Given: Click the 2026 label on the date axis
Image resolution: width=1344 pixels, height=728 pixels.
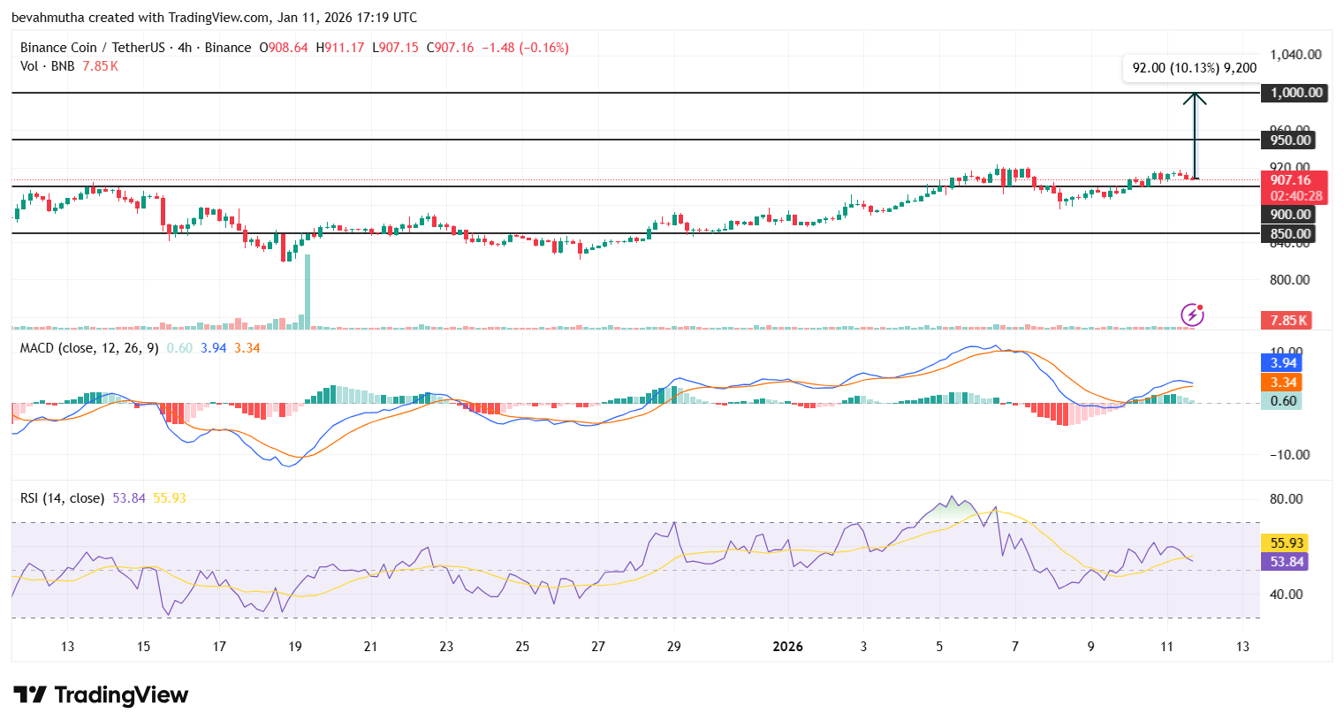Looking at the screenshot, I should (x=786, y=646).
